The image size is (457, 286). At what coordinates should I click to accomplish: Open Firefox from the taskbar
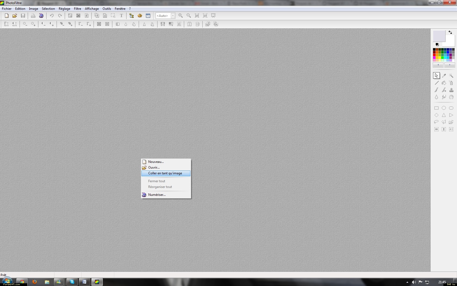[35, 282]
